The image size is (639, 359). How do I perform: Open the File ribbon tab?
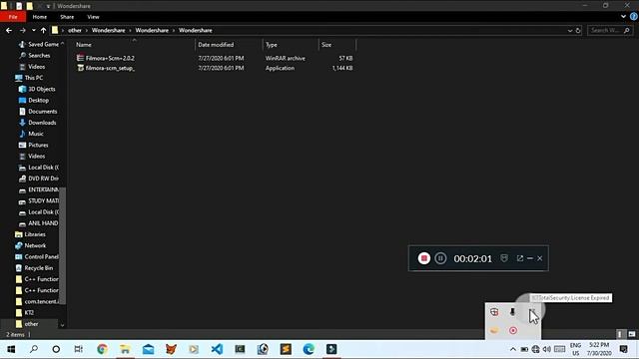pos(13,17)
